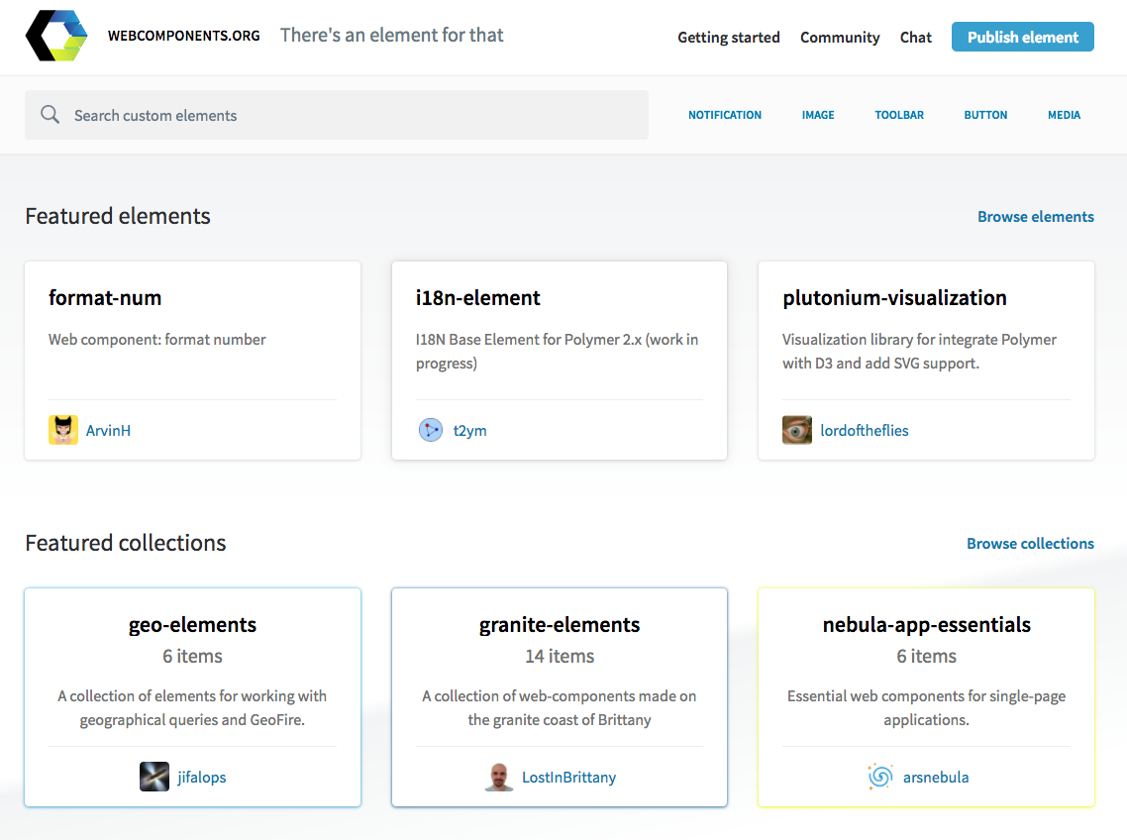Open Browse elements link

pos(1036,217)
